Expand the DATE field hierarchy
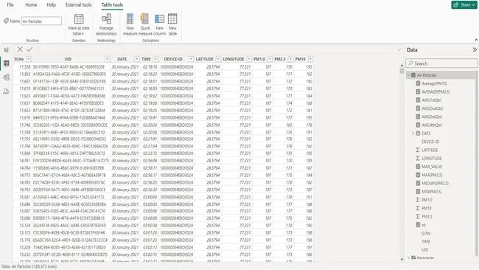The width and height of the screenshot is (479, 270). click(x=413, y=134)
